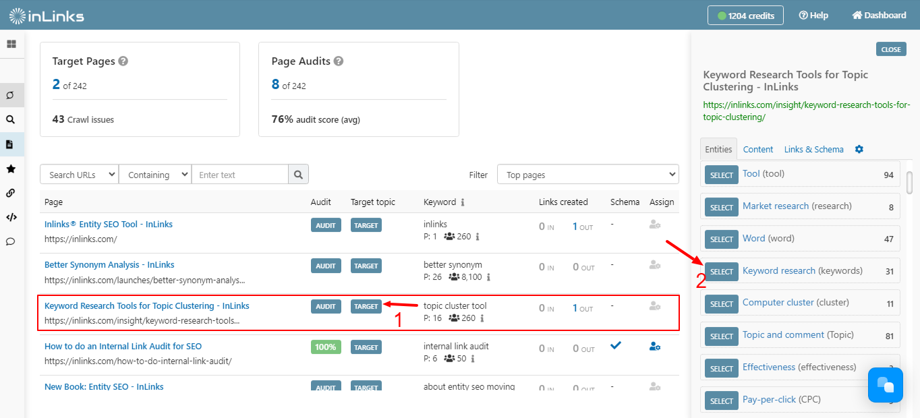Open the Top pages filter dropdown
This screenshot has height=418, width=920.
pyautogui.click(x=587, y=175)
